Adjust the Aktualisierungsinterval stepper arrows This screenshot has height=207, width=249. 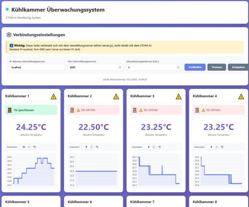tap(178, 67)
